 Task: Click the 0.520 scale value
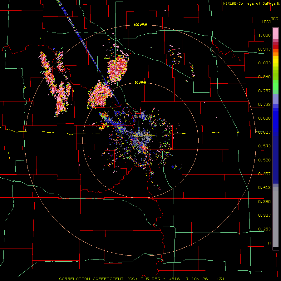pos(264,160)
